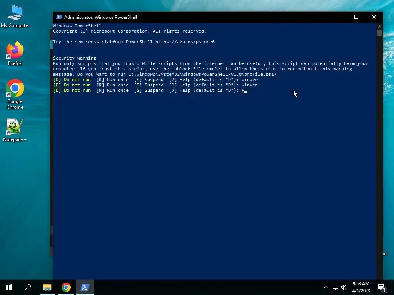The width and height of the screenshot is (394, 295).
Task: Minimize the PowerShell window
Action: pos(339,17)
